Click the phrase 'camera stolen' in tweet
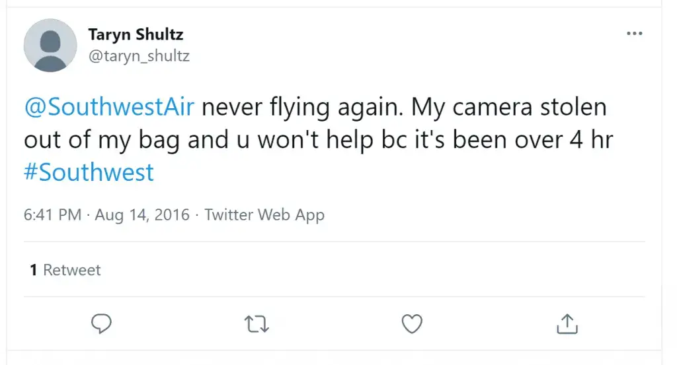The height and width of the screenshot is (365, 677). [530, 107]
